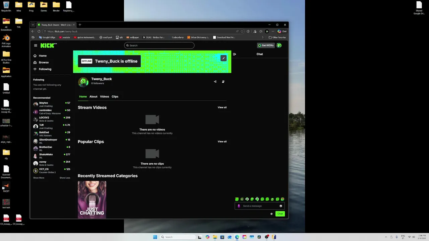Open File Explorer from the taskbar
Screen dimensions: 429x241
coord(215,237)
